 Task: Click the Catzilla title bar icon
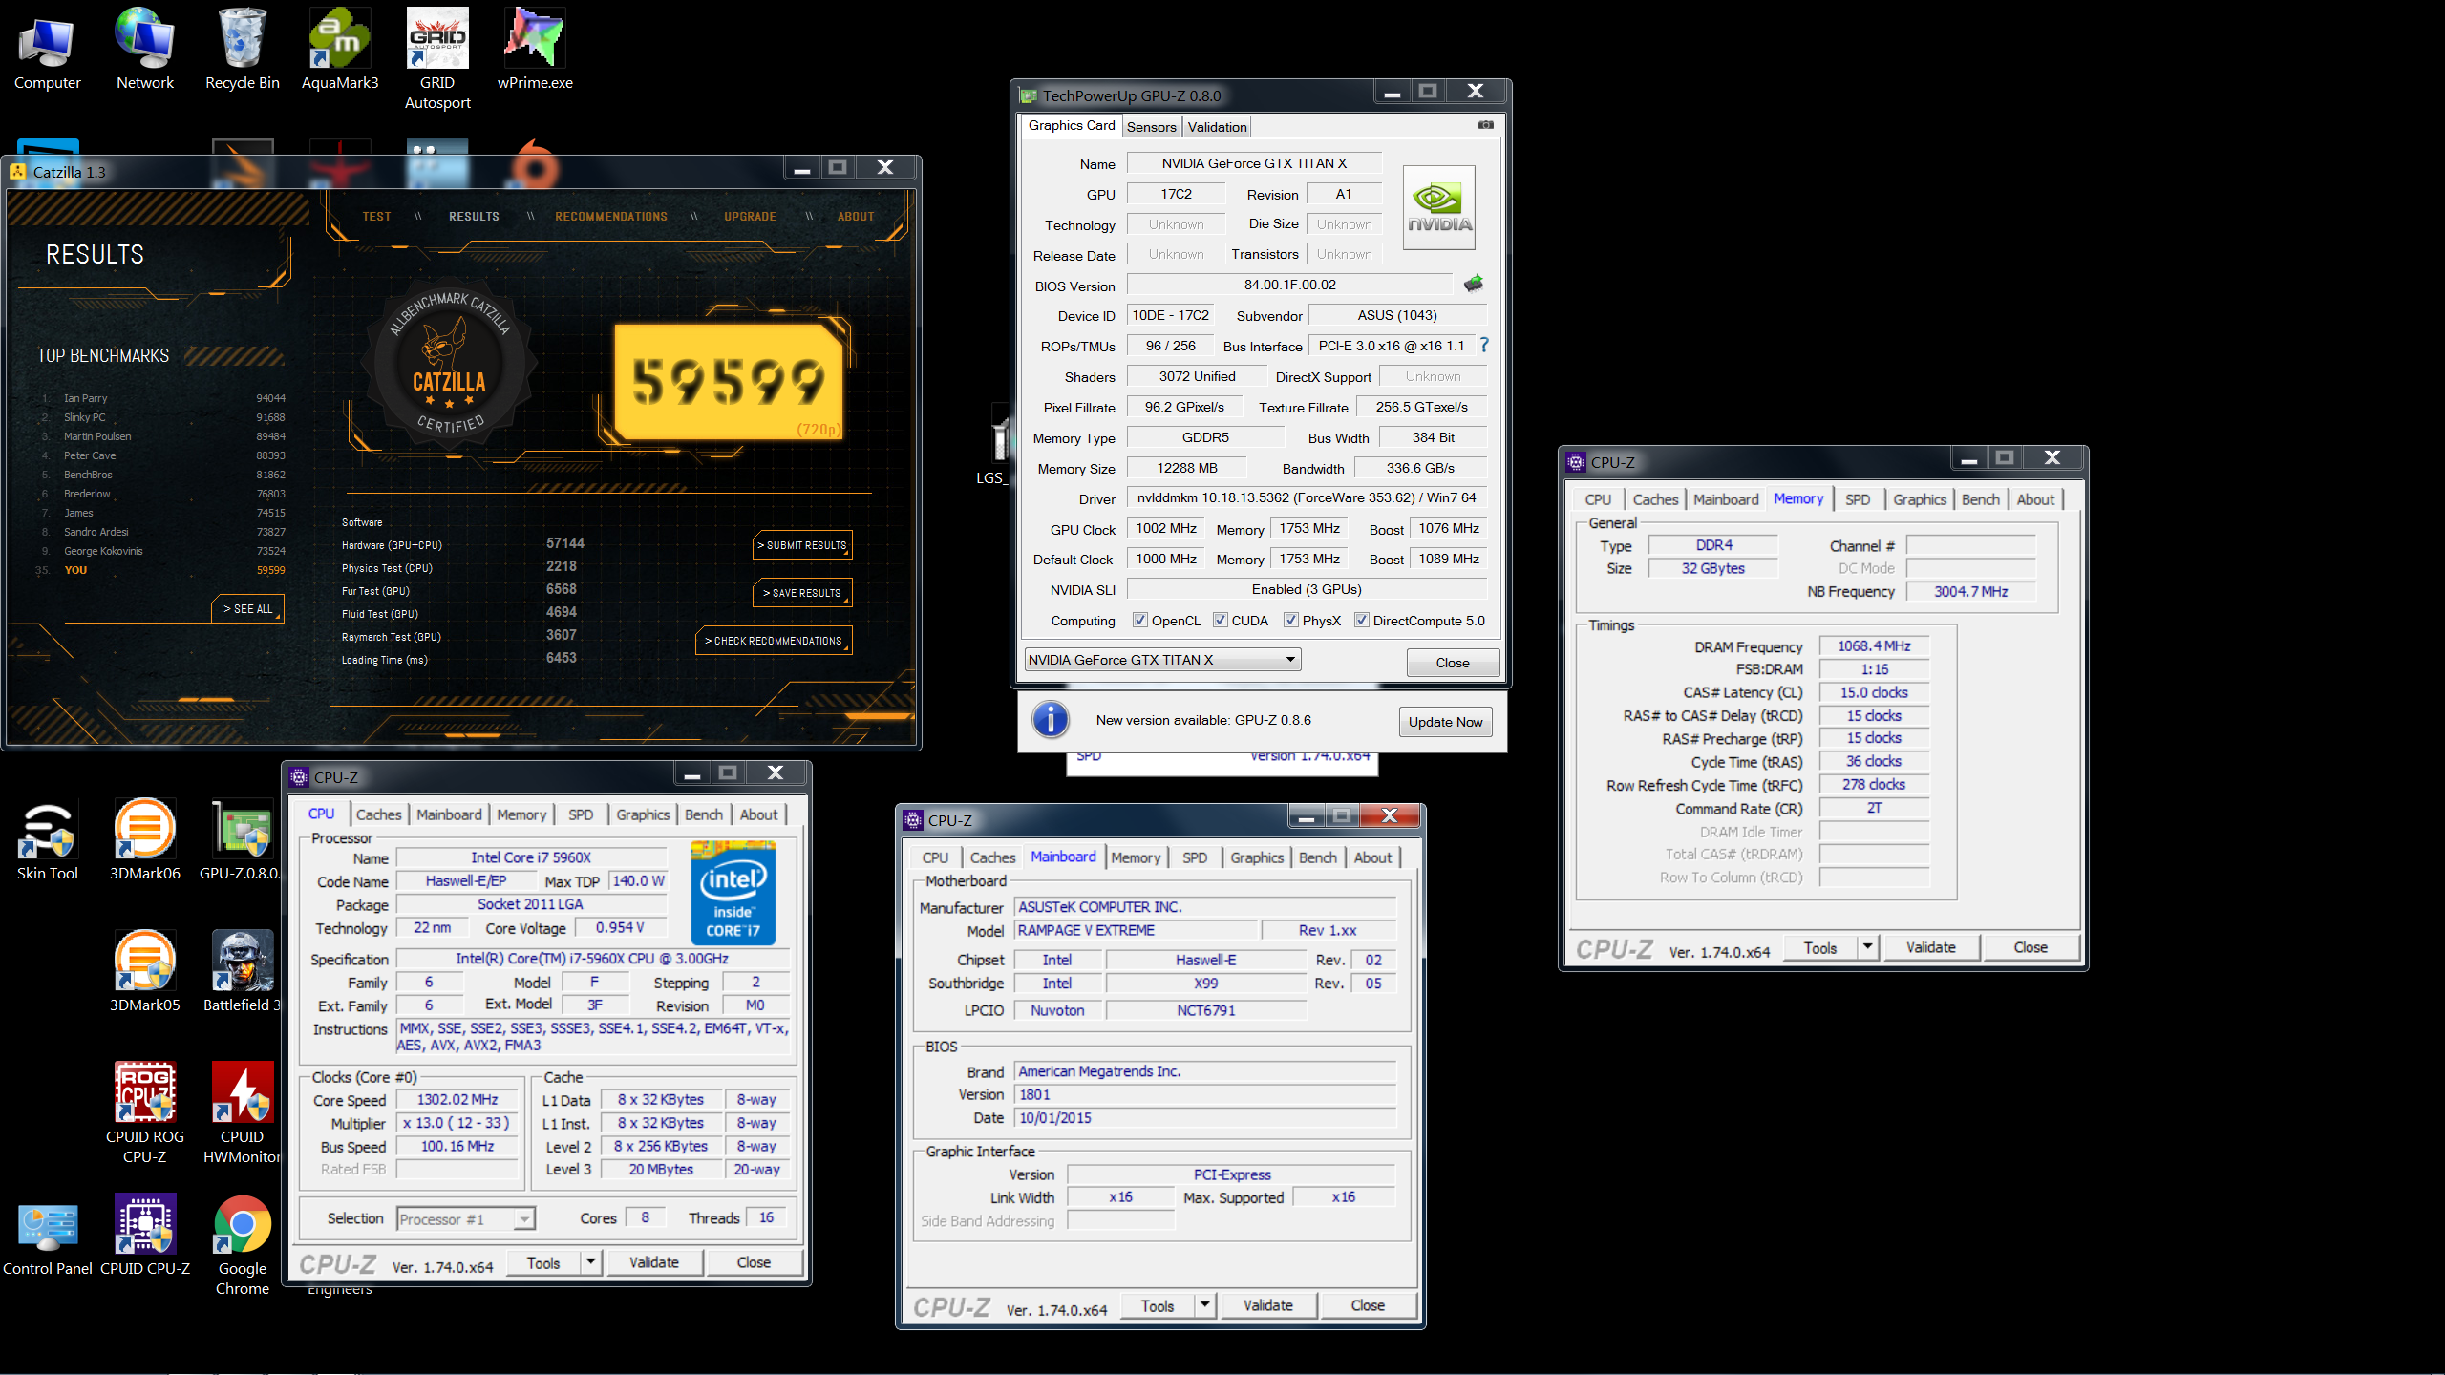tap(18, 171)
